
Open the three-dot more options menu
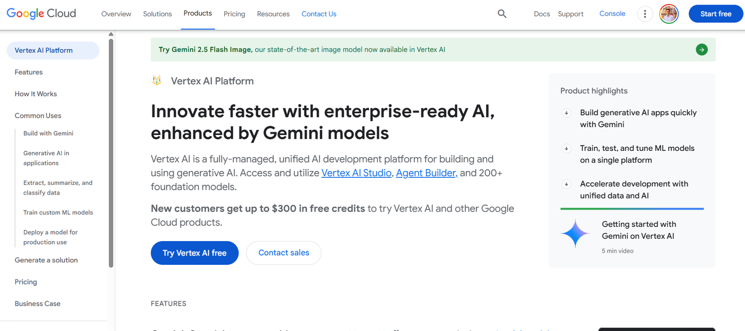click(x=644, y=14)
